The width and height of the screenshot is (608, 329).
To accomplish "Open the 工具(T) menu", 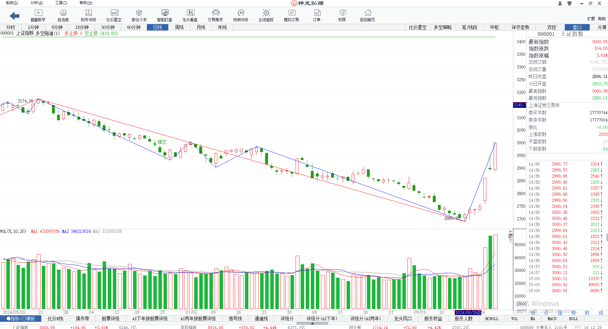I will tap(61, 3).
